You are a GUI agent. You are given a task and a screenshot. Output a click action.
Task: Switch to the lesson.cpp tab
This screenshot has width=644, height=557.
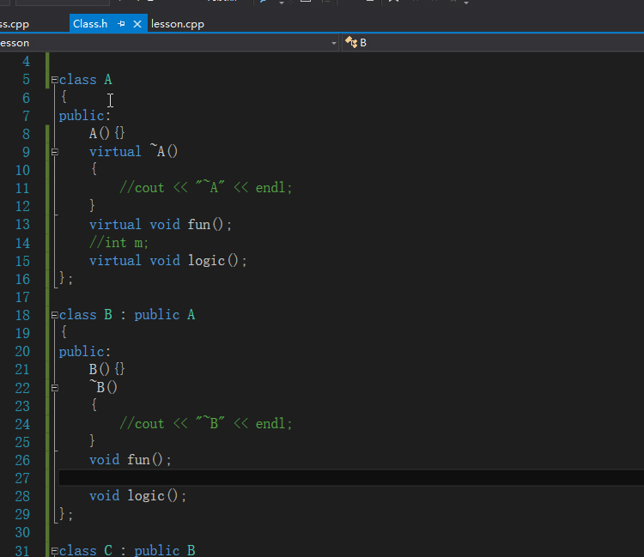[x=178, y=24]
